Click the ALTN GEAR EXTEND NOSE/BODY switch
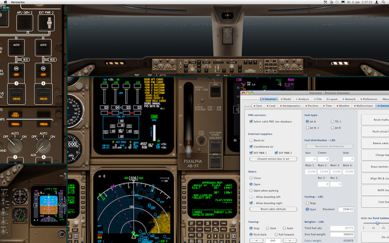 pyautogui.click(x=215, y=147)
